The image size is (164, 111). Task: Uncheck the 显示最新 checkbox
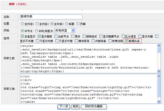39,36
